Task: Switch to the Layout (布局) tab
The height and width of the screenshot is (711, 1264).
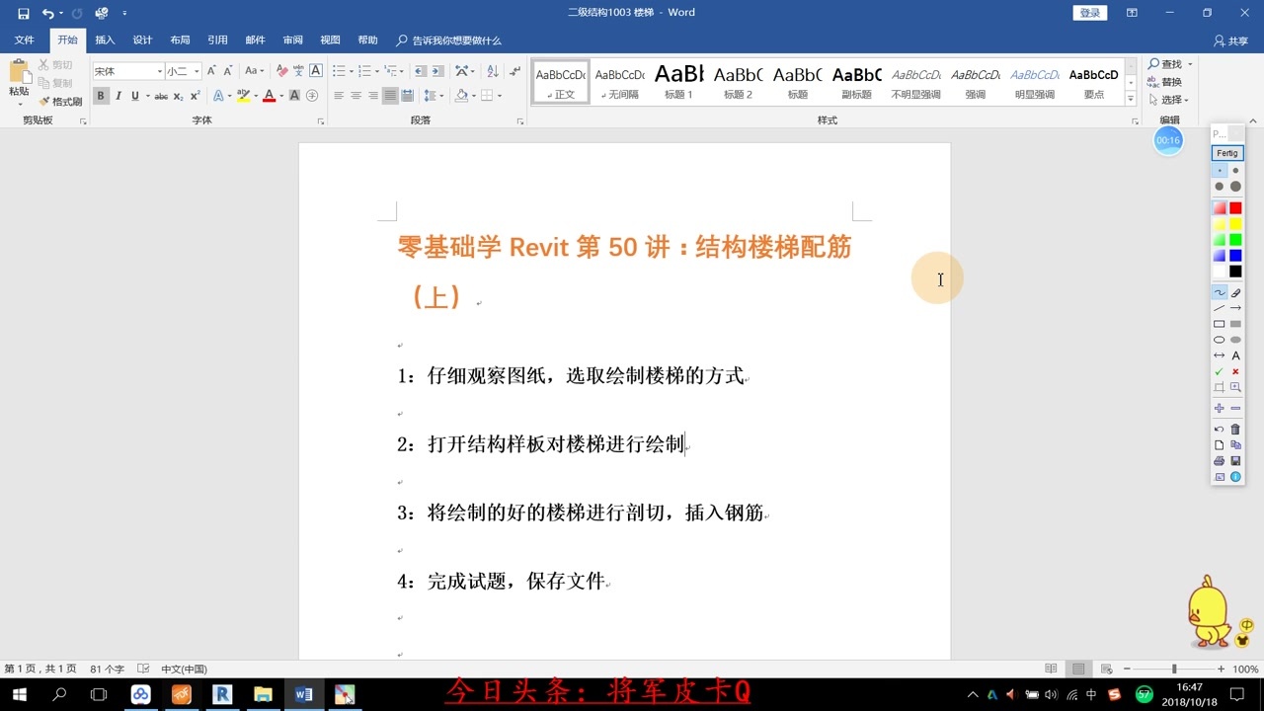Action: click(x=180, y=40)
